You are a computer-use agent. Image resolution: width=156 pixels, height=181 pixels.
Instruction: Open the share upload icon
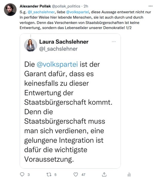coord(104,174)
